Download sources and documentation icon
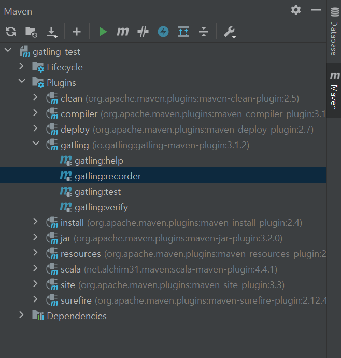Screen dimensions: 341x358 [52, 32]
